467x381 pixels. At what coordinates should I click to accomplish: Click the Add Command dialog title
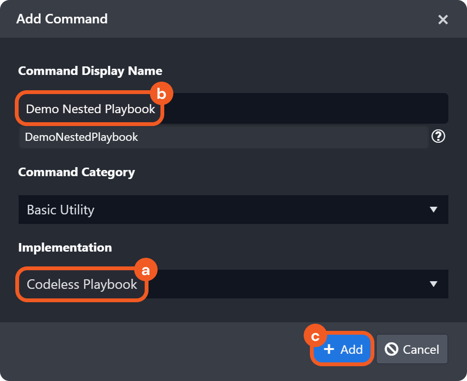62,19
